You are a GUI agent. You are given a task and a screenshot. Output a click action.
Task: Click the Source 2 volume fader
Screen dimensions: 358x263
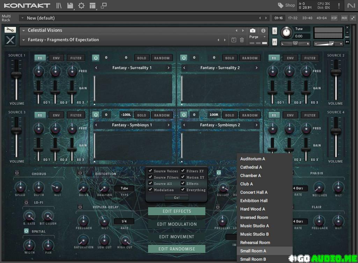click(x=336, y=72)
